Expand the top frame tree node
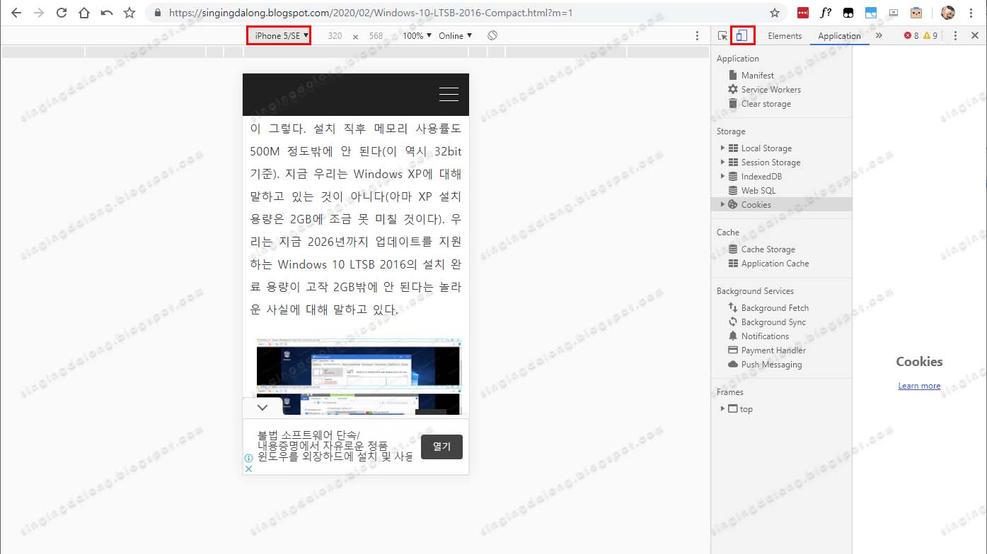Viewport: 987px width, 554px height. [722, 408]
